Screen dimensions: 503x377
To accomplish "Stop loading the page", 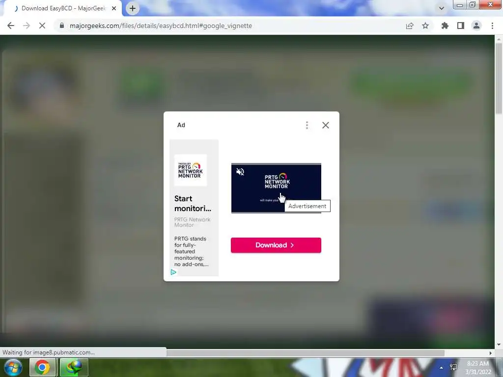I will (x=42, y=26).
